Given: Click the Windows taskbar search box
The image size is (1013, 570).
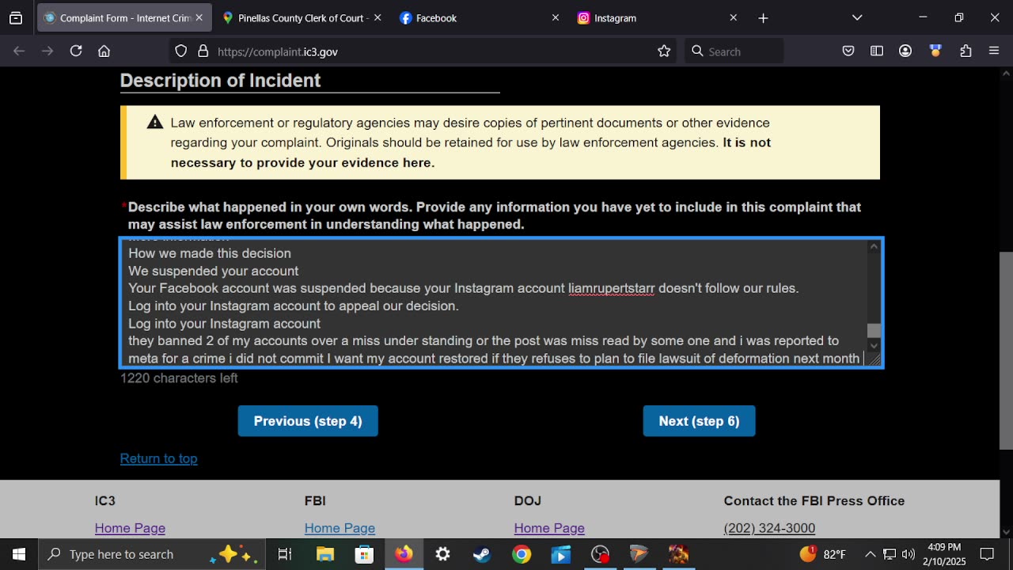Looking at the screenshot, I should [152, 554].
